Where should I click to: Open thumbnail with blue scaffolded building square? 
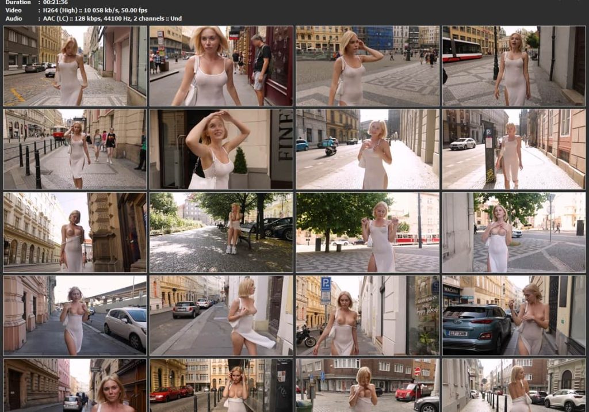[x=367, y=66]
